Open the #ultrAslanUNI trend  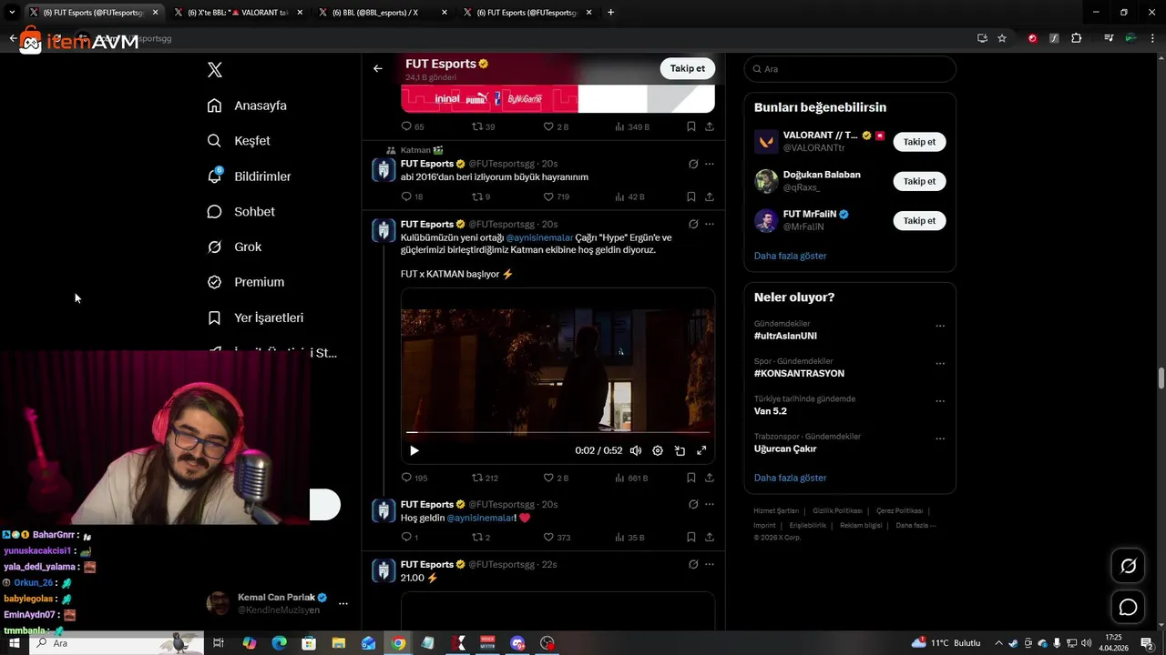[785, 336]
